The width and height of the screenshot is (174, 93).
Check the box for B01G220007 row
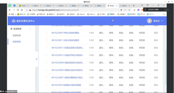[x=46, y=77]
